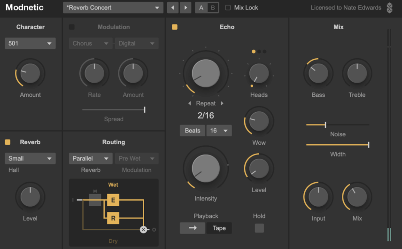
Task: Click the Modnetic plugin title
Action: point(24,8)
